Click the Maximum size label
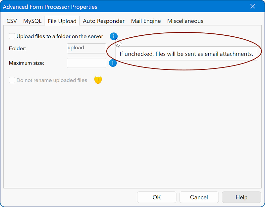 click(x=26, y=63)
